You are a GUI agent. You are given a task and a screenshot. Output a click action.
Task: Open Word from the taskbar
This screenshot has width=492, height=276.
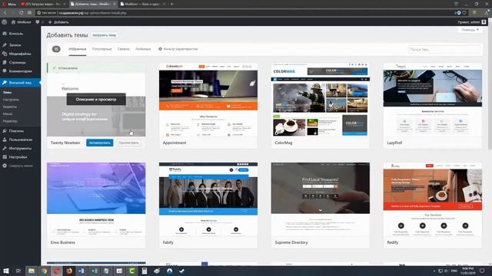click(x=81, y=271)
